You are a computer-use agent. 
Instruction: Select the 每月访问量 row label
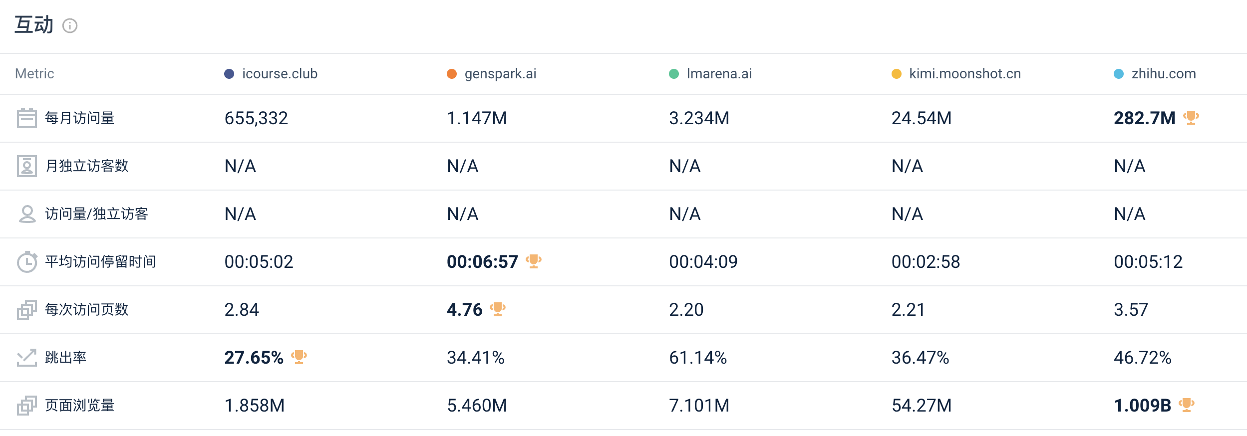tap(80, 118)
